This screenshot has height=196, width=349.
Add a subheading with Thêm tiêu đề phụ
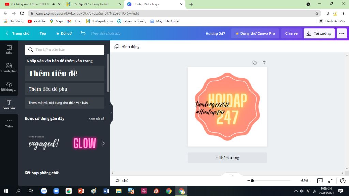pyautogui.click(x=64, y=89)
